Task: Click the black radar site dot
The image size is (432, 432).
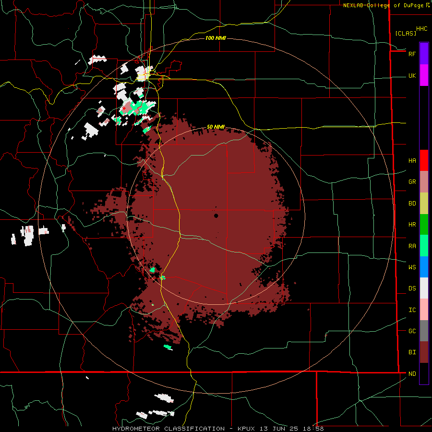Action: pyautogui.click(x=216, y=216)
